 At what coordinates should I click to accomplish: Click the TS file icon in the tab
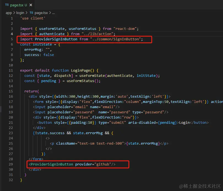pyautogui.click(x=7, y=5)
